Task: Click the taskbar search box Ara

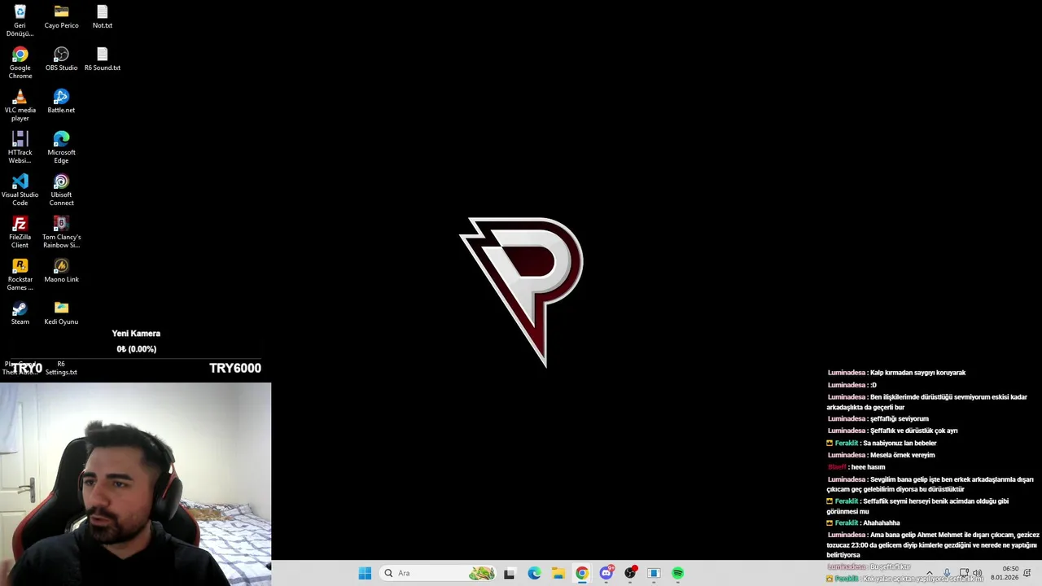Action: (437, 573)
